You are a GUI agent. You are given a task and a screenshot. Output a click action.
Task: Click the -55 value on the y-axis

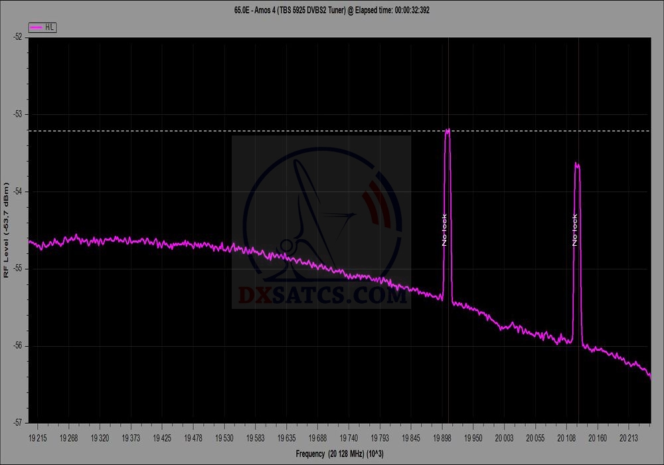[x=18, y=268]
